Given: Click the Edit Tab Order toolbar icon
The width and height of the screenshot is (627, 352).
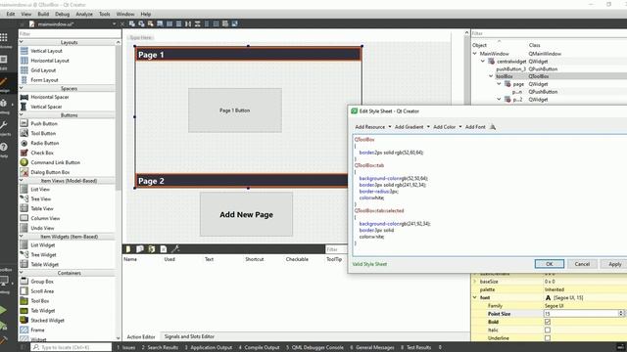Looking at the screenshot, I should 160,23.
